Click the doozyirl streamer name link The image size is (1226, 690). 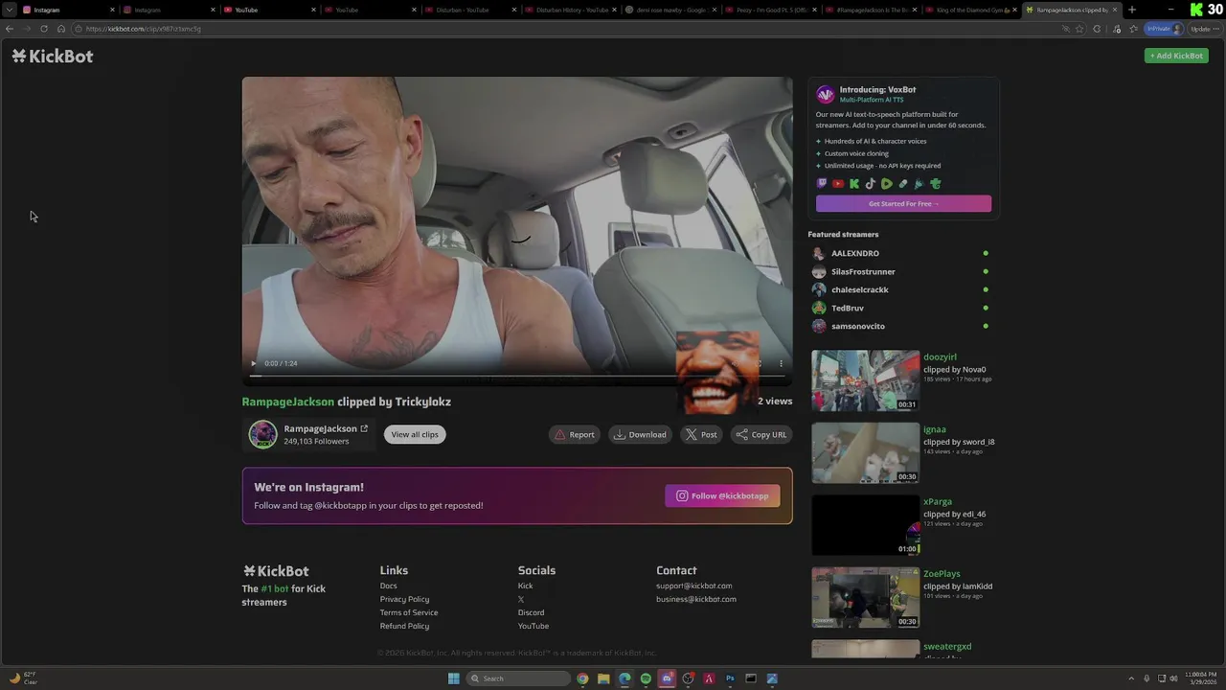[x=940, y=356]
